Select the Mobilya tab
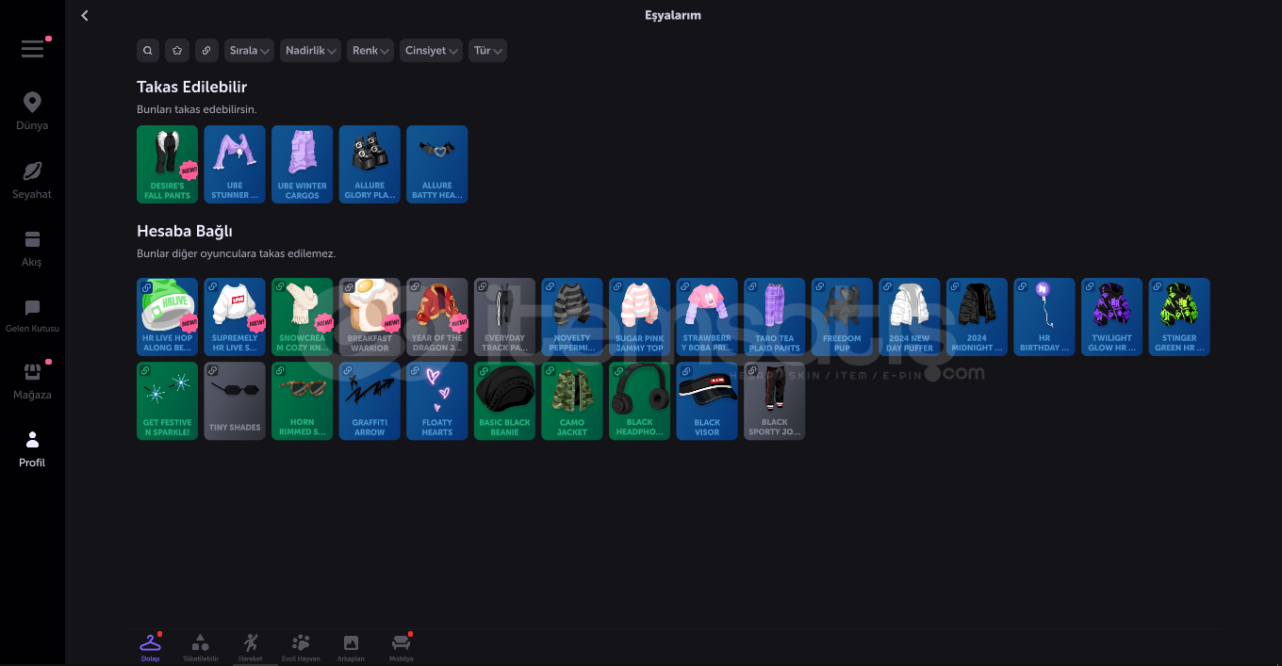The height and width of the screenshot is (666, 1282). pos(401,647)
